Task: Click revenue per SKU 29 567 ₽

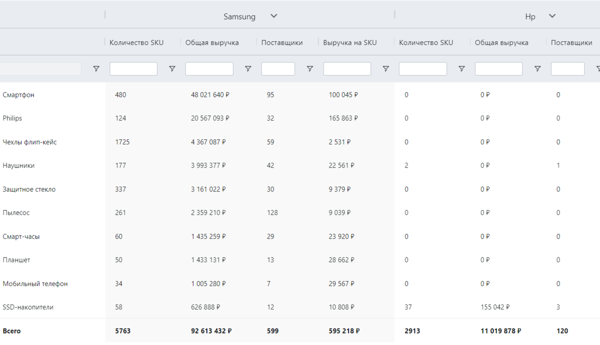Action: point(341,283)
